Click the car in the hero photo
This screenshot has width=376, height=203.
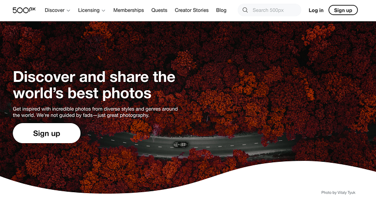click(180, 145)
